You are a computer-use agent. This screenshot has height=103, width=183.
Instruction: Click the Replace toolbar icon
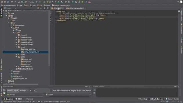tap(33, 2)
